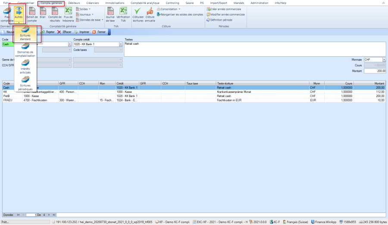The width and height of the screenshot is (388, 225).
Task: Click the Imprimer button
Action: click(82, 32)
